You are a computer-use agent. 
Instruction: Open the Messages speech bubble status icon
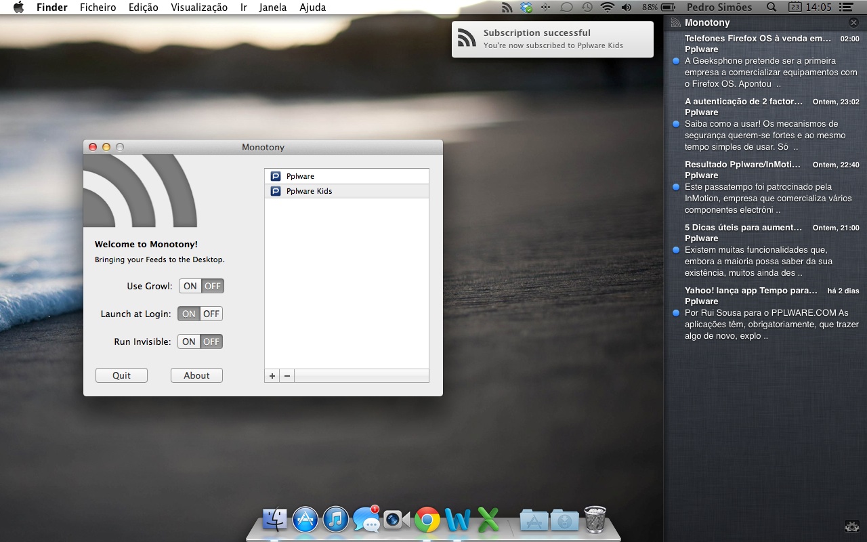[x=566, y=7]
